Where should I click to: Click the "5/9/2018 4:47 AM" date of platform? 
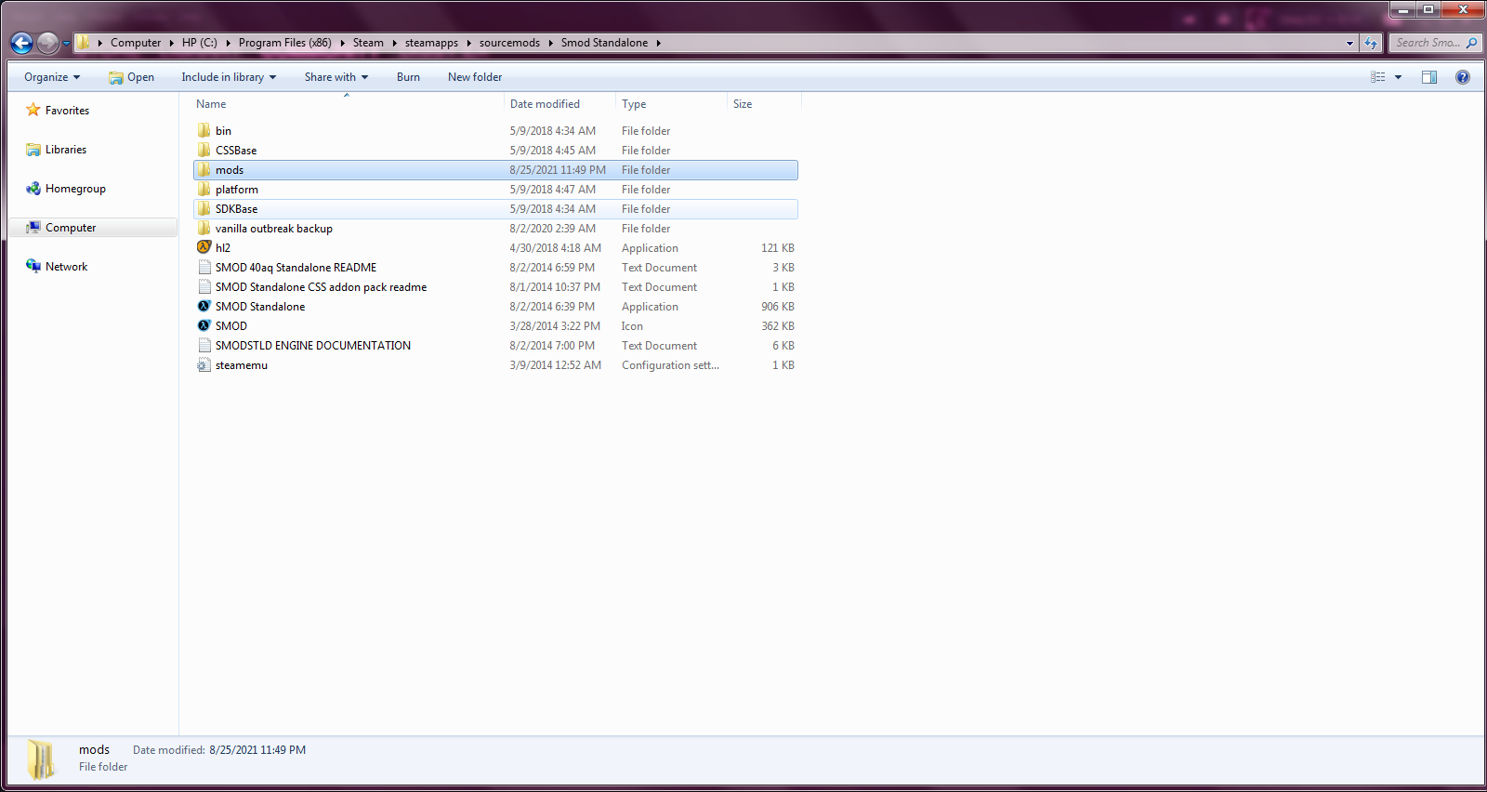point(552,190)
